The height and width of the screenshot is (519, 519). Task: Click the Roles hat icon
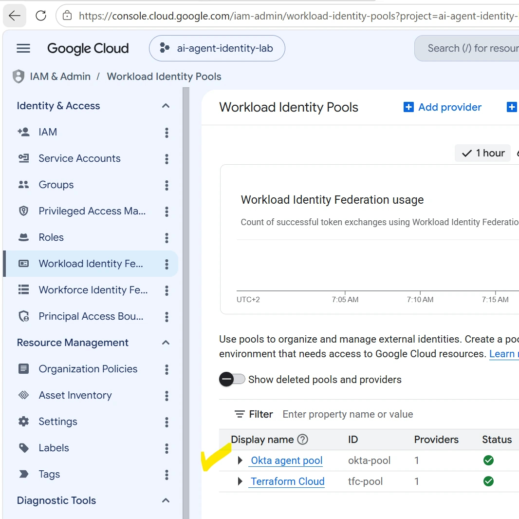click(23, 237)
